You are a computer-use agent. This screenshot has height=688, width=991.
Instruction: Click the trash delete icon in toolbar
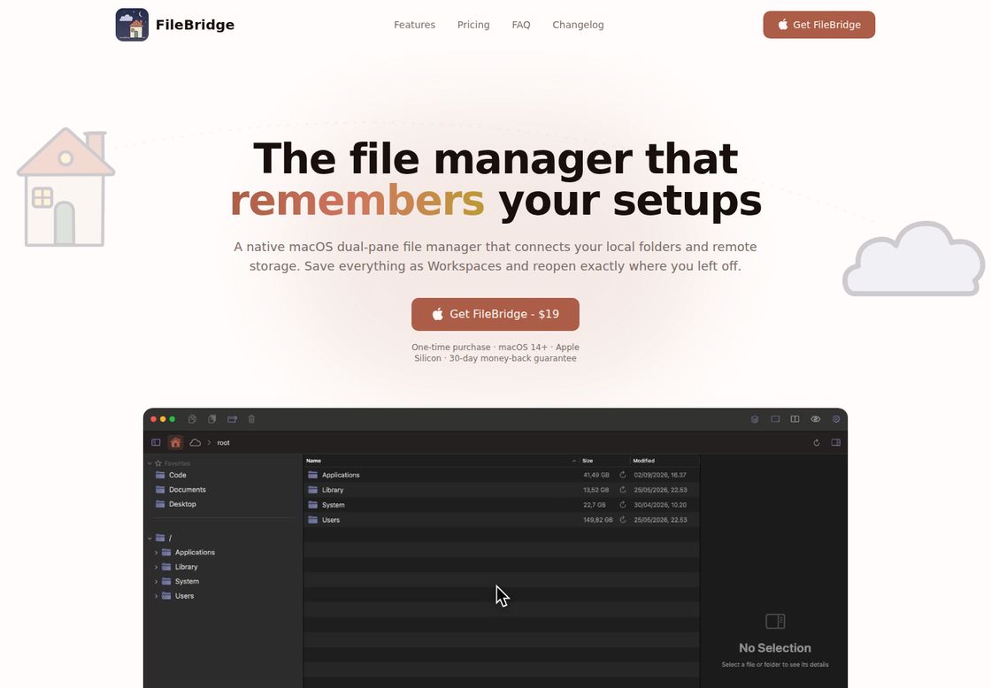(x=251, y=419)
